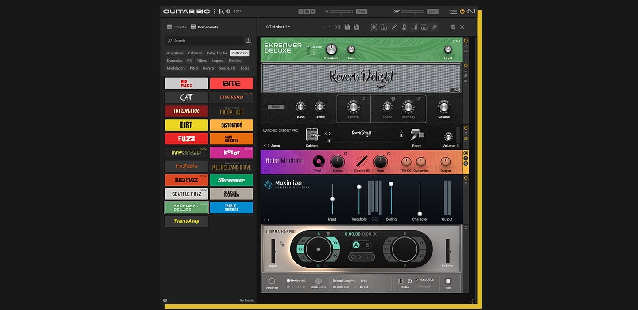Viewport: 638px width, 310px height.
Task: Choose the Big Fuzz component
Action: [187, 84]
